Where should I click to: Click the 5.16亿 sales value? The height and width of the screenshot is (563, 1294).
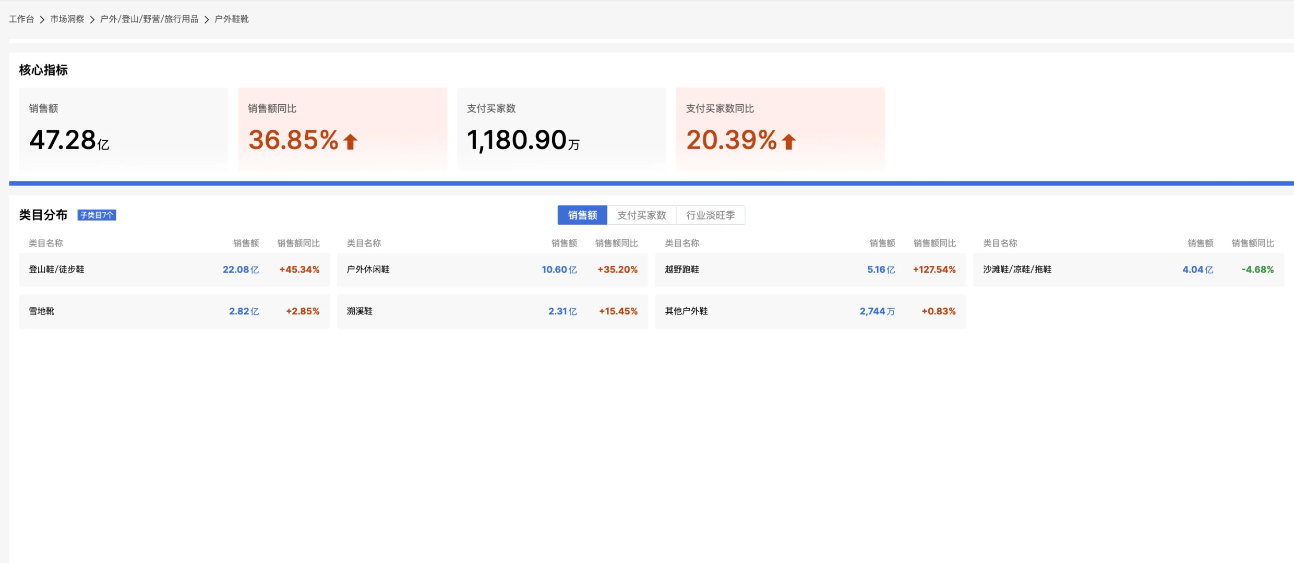click(x=881, y=270)
